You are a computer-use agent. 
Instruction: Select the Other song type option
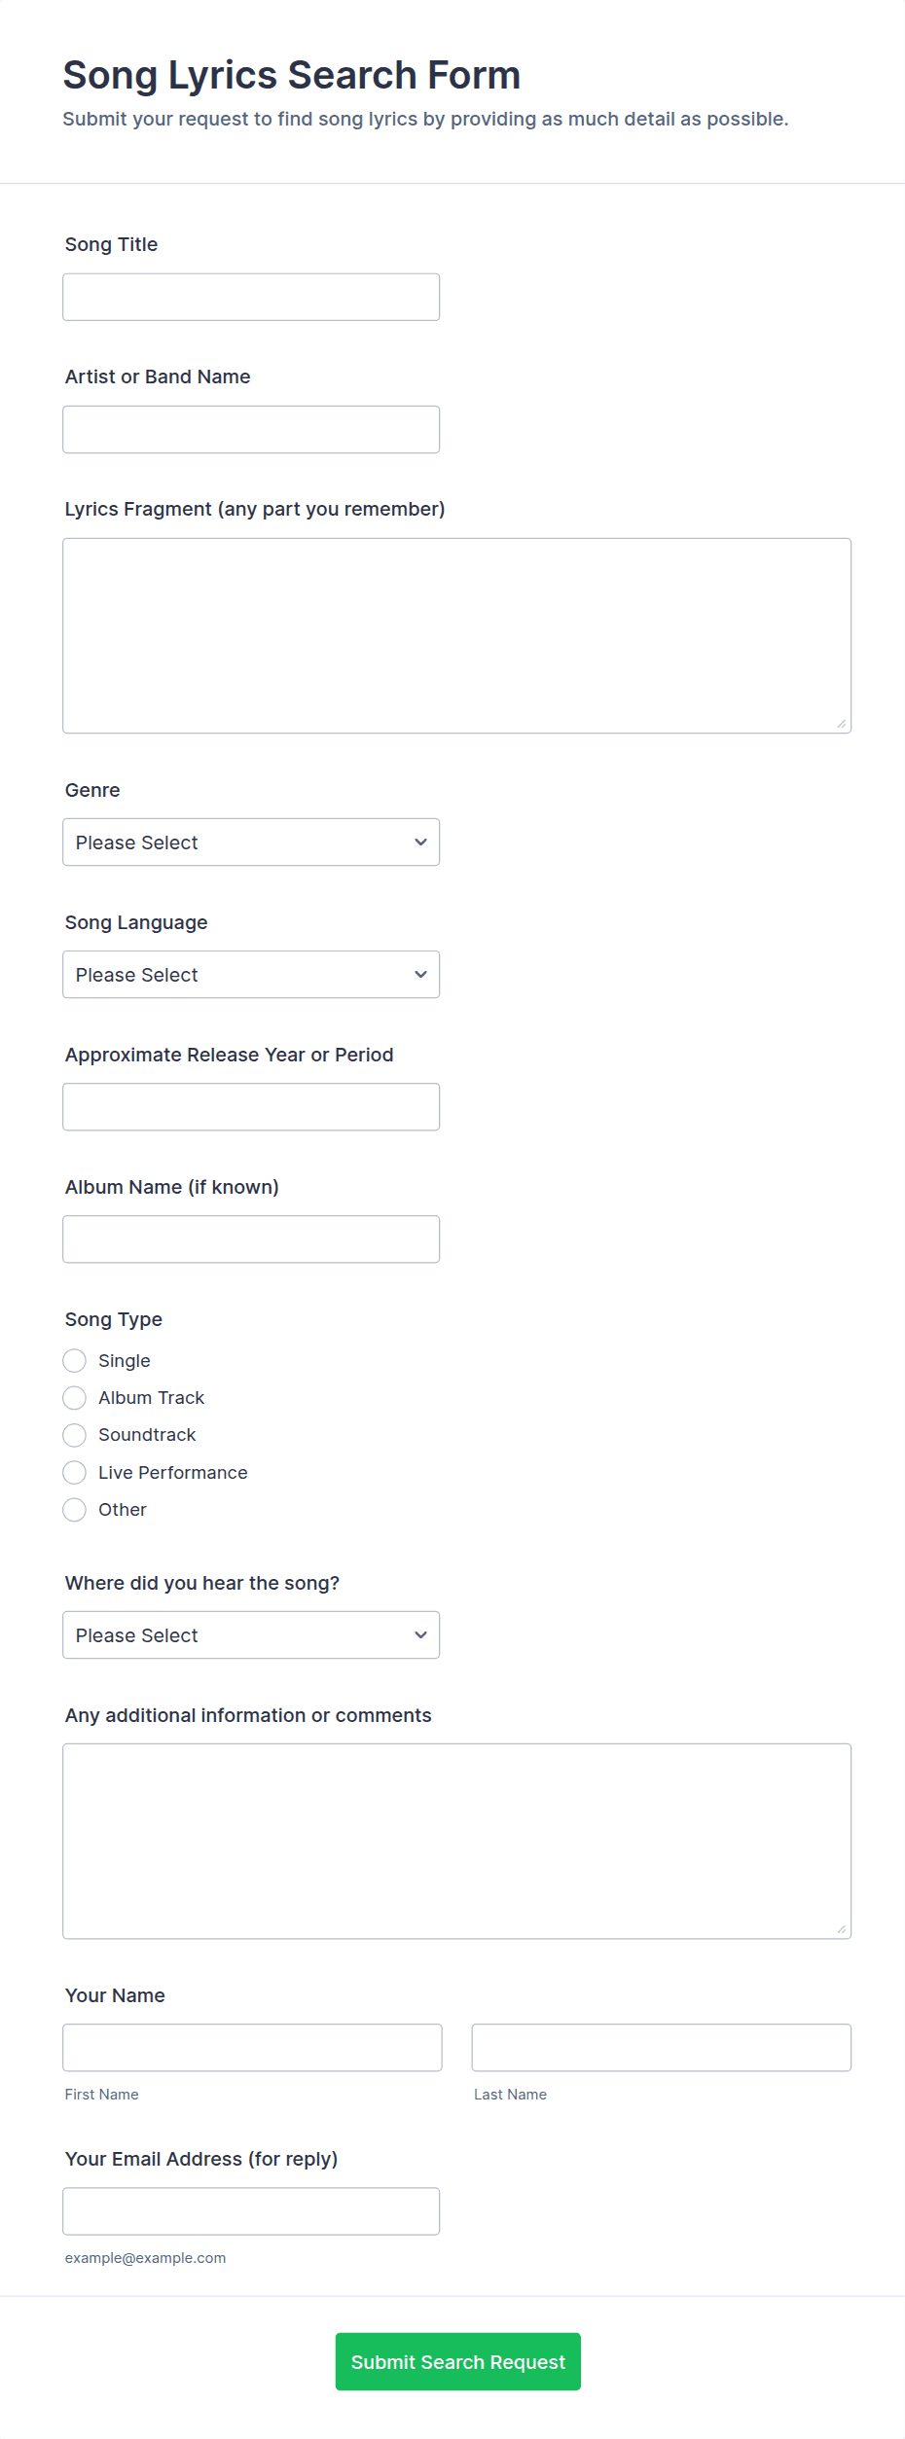[75, 1510]
